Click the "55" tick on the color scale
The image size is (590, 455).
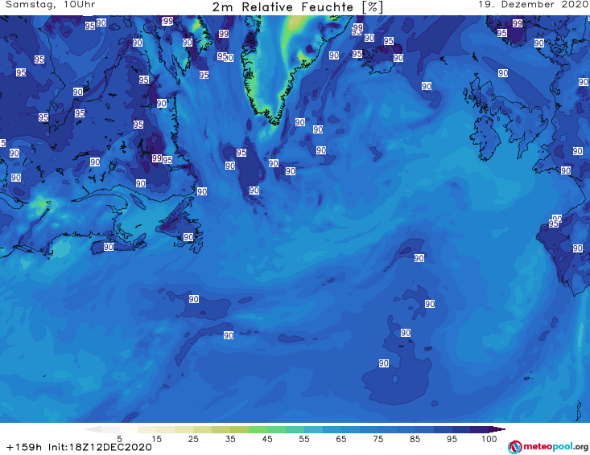click(304, 439)
